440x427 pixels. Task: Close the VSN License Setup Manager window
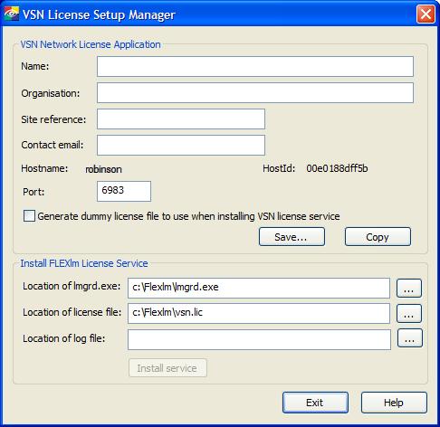point(426,14)
